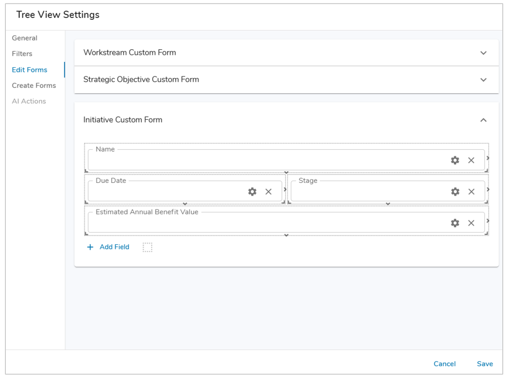Expand Strategic Objective Custom Form section
The height and width of the screenshot is (379, 507).
pyautogui.click(x=483, y=80)
